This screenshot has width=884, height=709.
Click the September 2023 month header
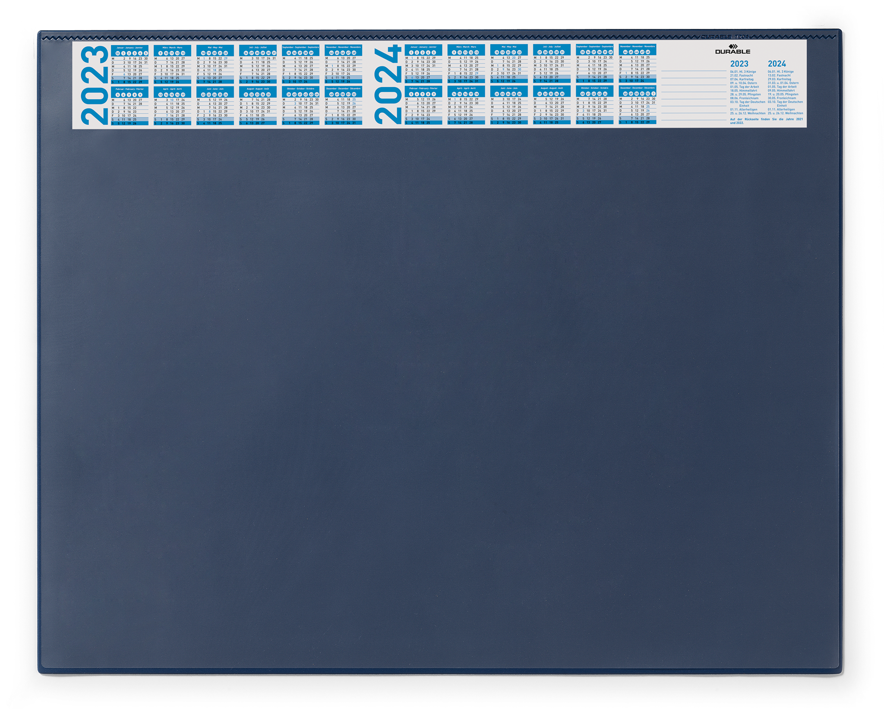tap(300, 47)
